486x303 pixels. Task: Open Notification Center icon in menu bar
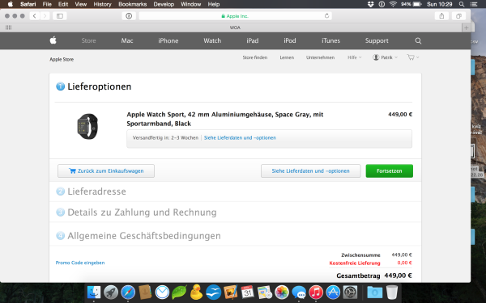point(474,4)
